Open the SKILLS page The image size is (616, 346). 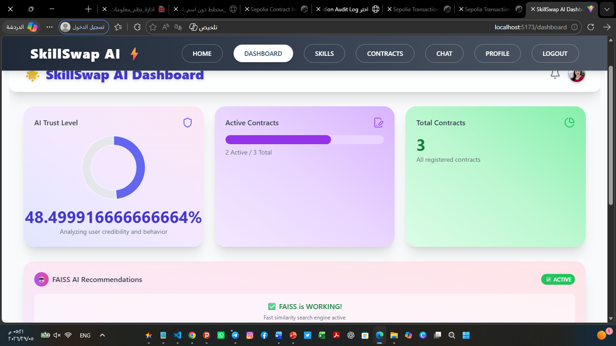pos(324,54)
